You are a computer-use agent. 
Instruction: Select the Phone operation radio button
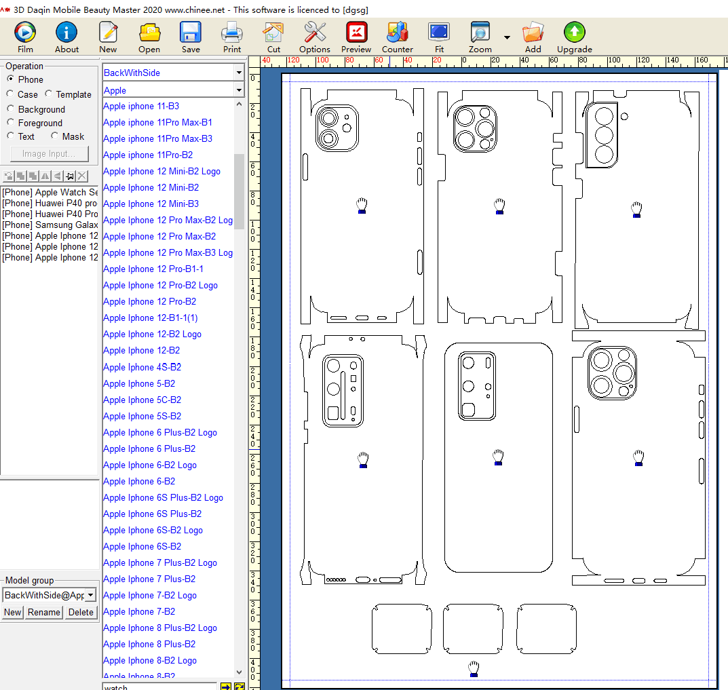pos(10,79)
